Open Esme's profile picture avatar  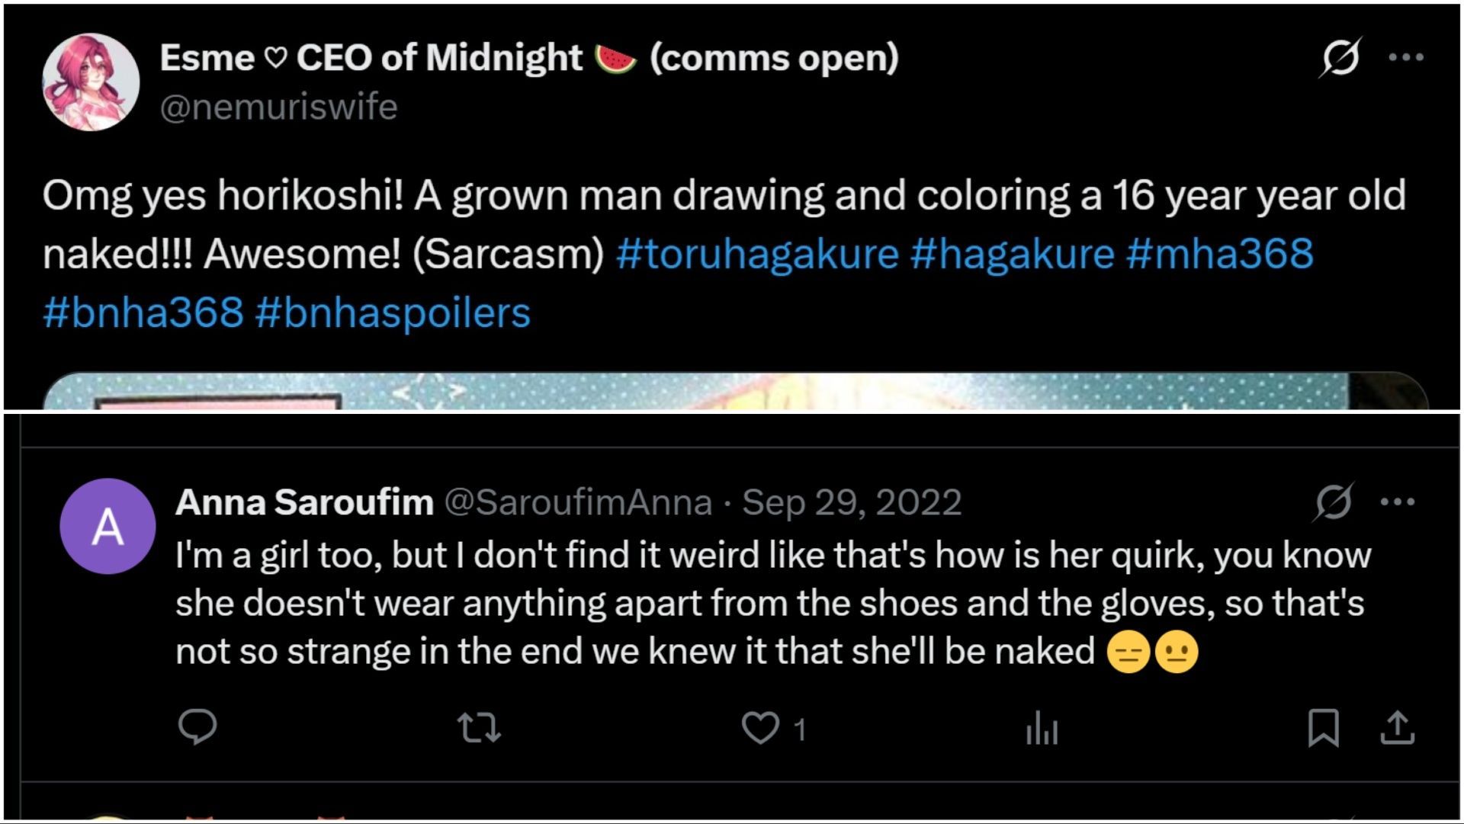click(91, 82)
